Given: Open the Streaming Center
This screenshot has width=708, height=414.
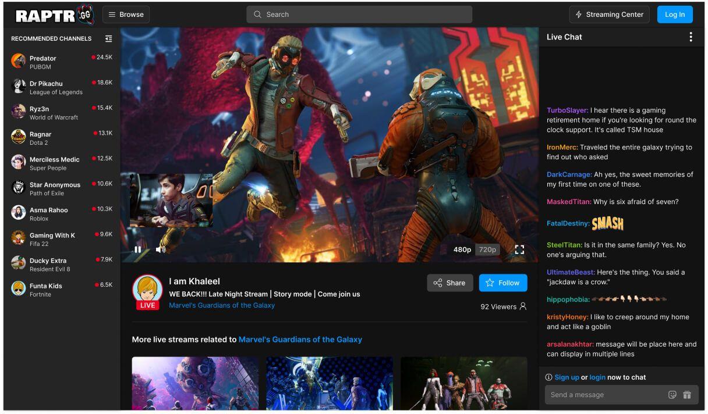Looking at the screenshot, I should click(610, 15).
